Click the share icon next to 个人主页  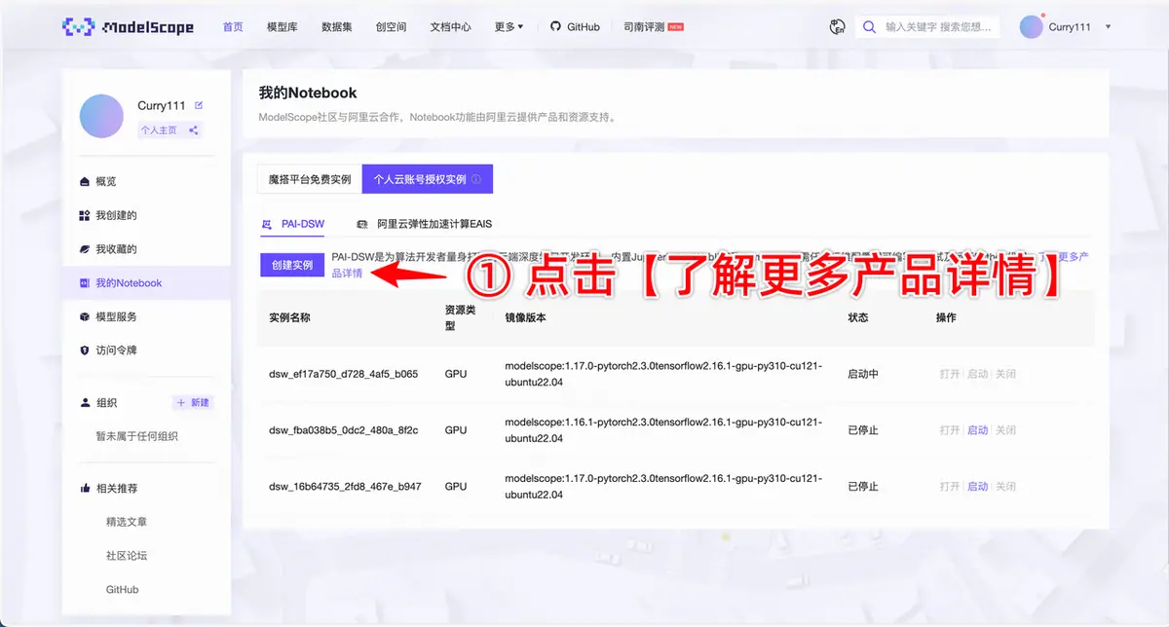[193, 129]
